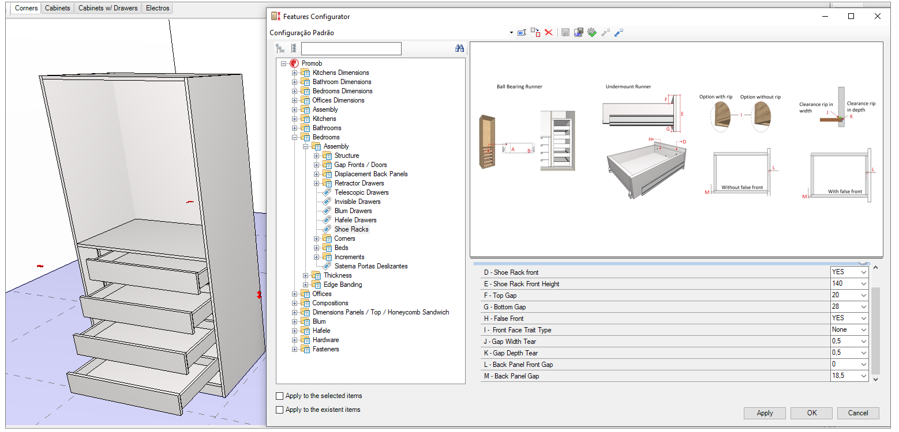The height and width of the screenshot is (432, 899).
Task: Open the G - Bottom Gap dropdown
Action: coord(863,306)
